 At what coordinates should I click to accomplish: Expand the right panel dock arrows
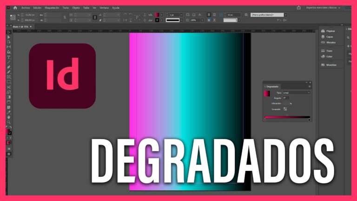point(342,25)
